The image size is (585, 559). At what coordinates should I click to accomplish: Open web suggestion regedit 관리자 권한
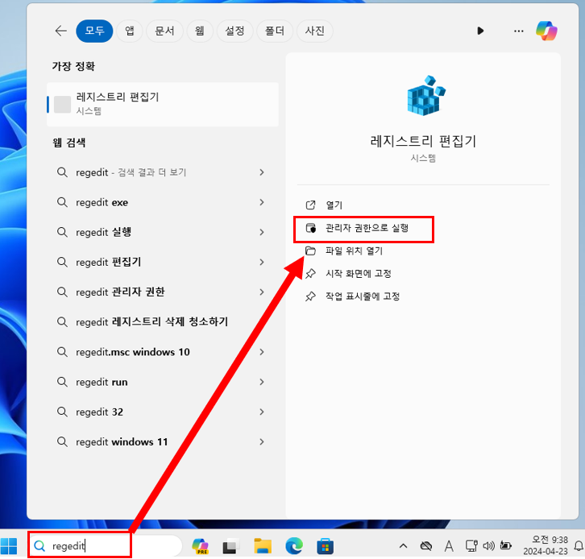(161, 292)
